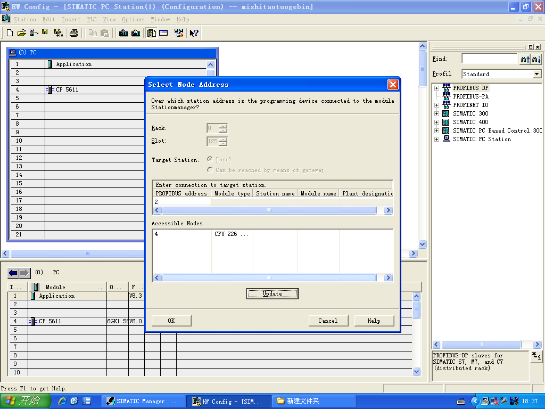Click the Find upward binoculars icon
545x409 pixels.
[525, 59]
